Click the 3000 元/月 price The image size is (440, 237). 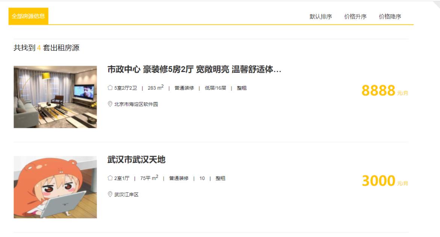pyautogui.click(x=385, y=181)
